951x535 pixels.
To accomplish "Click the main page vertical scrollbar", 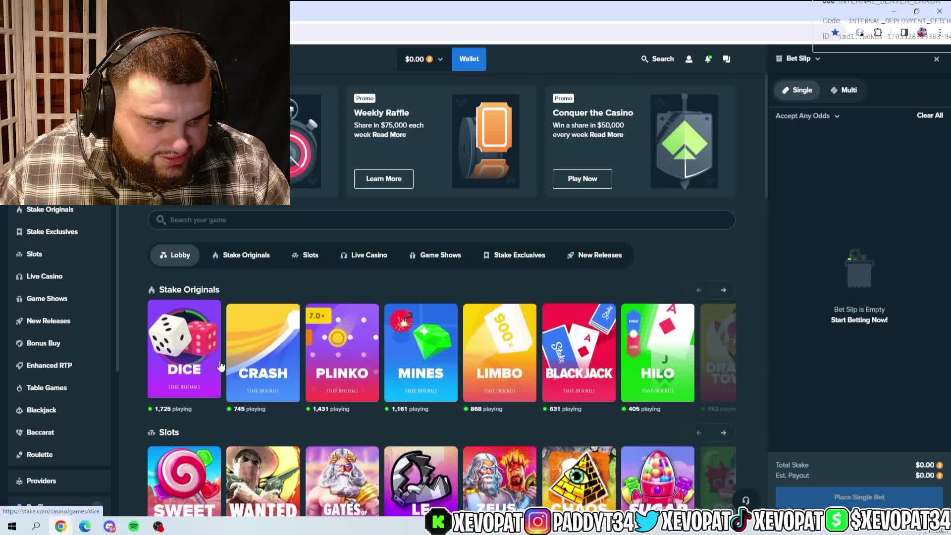I will tap(766, 136).
